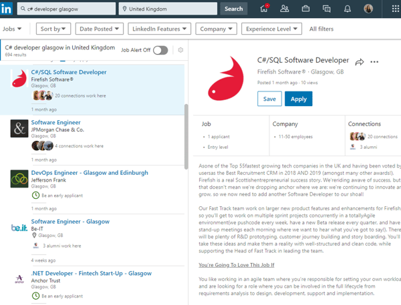This screenshot has height=305, width=401.
Task: Click '3 alumni work here' text
Action: pos(62,246)
